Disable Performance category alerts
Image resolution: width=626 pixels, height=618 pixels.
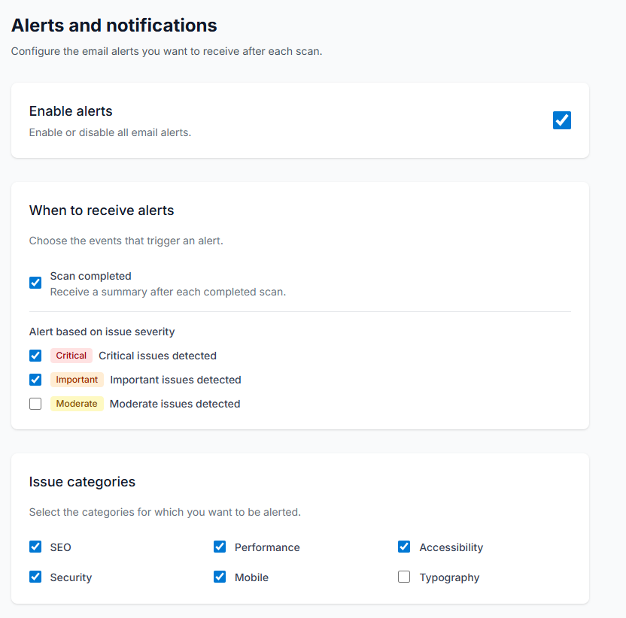(219, 547)
